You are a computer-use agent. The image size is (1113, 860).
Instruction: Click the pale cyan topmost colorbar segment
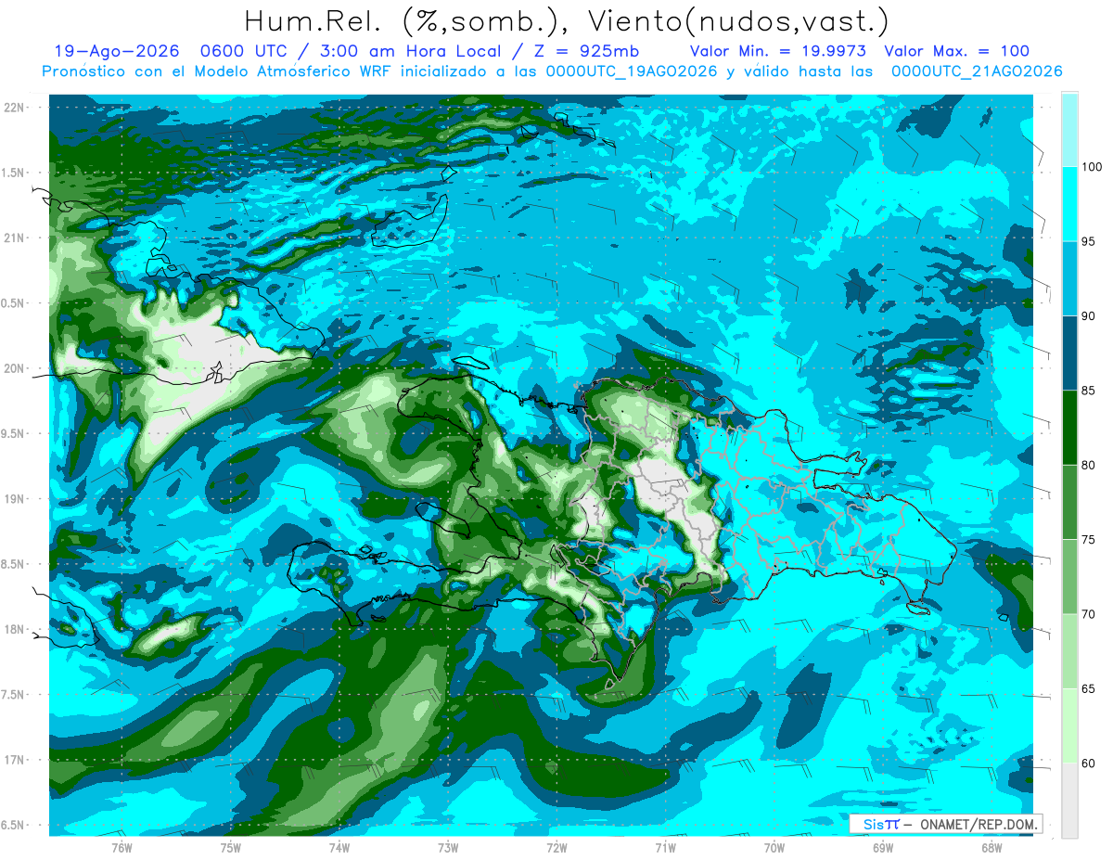point(1069,130)
